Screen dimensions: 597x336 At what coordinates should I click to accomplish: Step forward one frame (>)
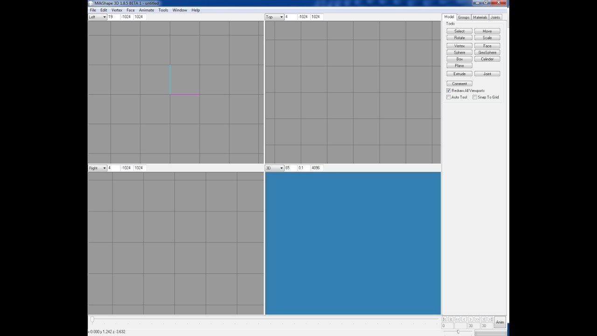[x=471, y=319]
